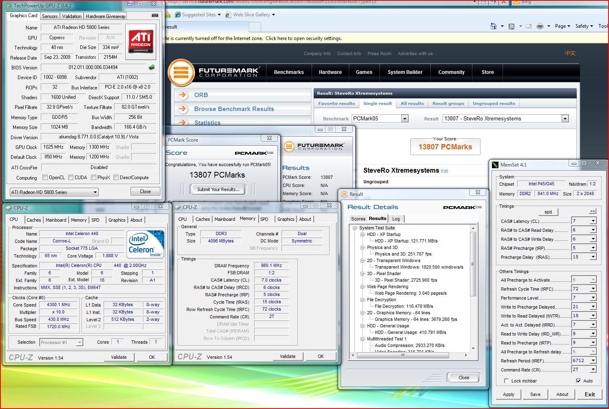This screenshot has width=609, height=409.
Task: Click the Apply button in MemSet
Action: tap(509, 394)
